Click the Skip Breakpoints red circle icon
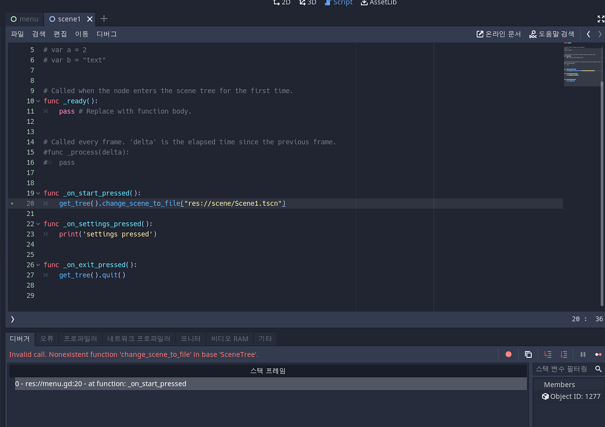Image resolution: width=605 pixels, height=427 pixels. [x=508, y=354]
